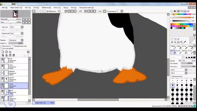Select the Magic Wand tool
Image resolution: width=197 pixels, height=111 pixels.
pyautogui.click(x=178, y=39)
